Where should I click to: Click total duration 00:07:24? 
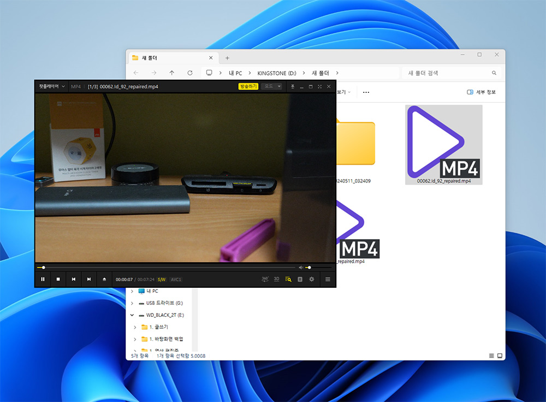146,280
